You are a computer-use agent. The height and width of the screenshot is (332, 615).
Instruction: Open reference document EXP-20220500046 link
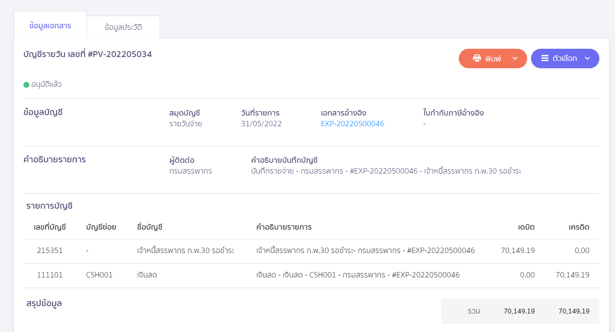coord(352,124)
